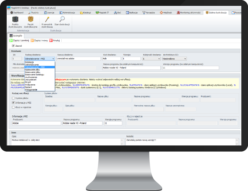Click the HelpDesk lifebuoy icon
This screenshot has width=248, height=191.
point(161,13)
